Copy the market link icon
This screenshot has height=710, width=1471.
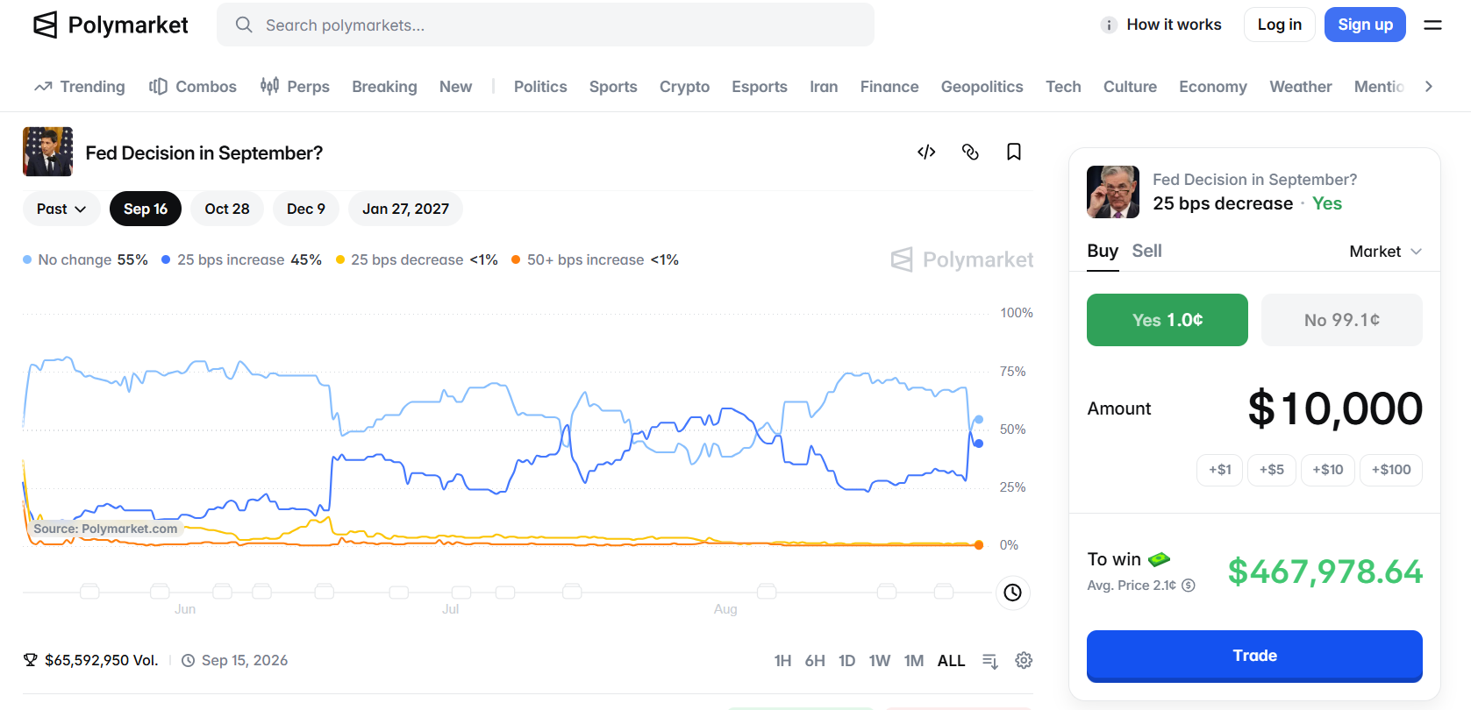click(x=970, y=152)
